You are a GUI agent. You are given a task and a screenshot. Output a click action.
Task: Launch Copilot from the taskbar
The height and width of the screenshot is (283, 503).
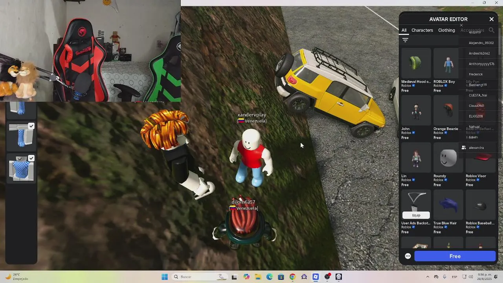point(246,277)
